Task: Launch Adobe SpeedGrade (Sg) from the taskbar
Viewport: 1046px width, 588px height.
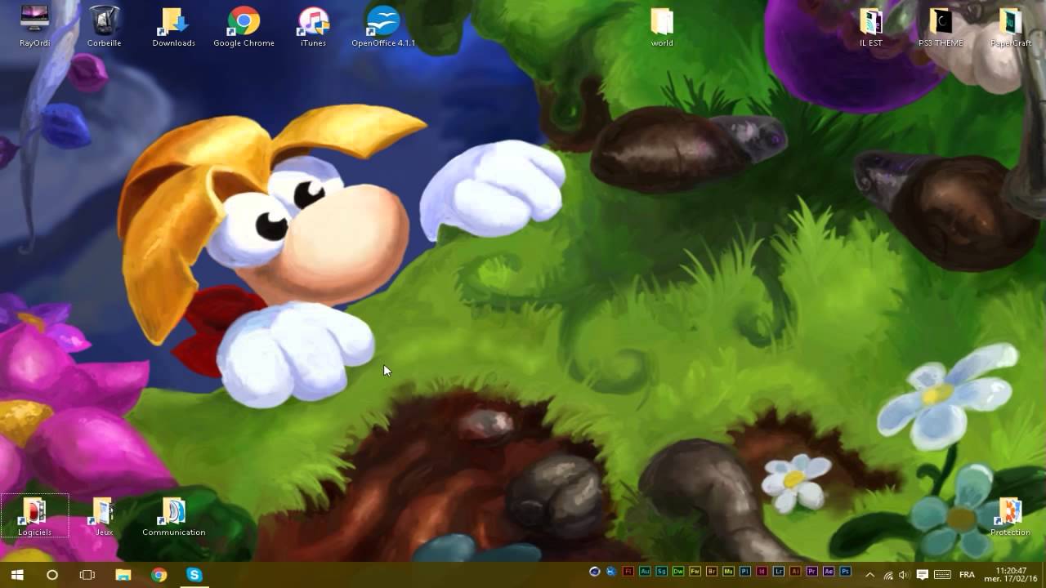Action: coord(662,572)
